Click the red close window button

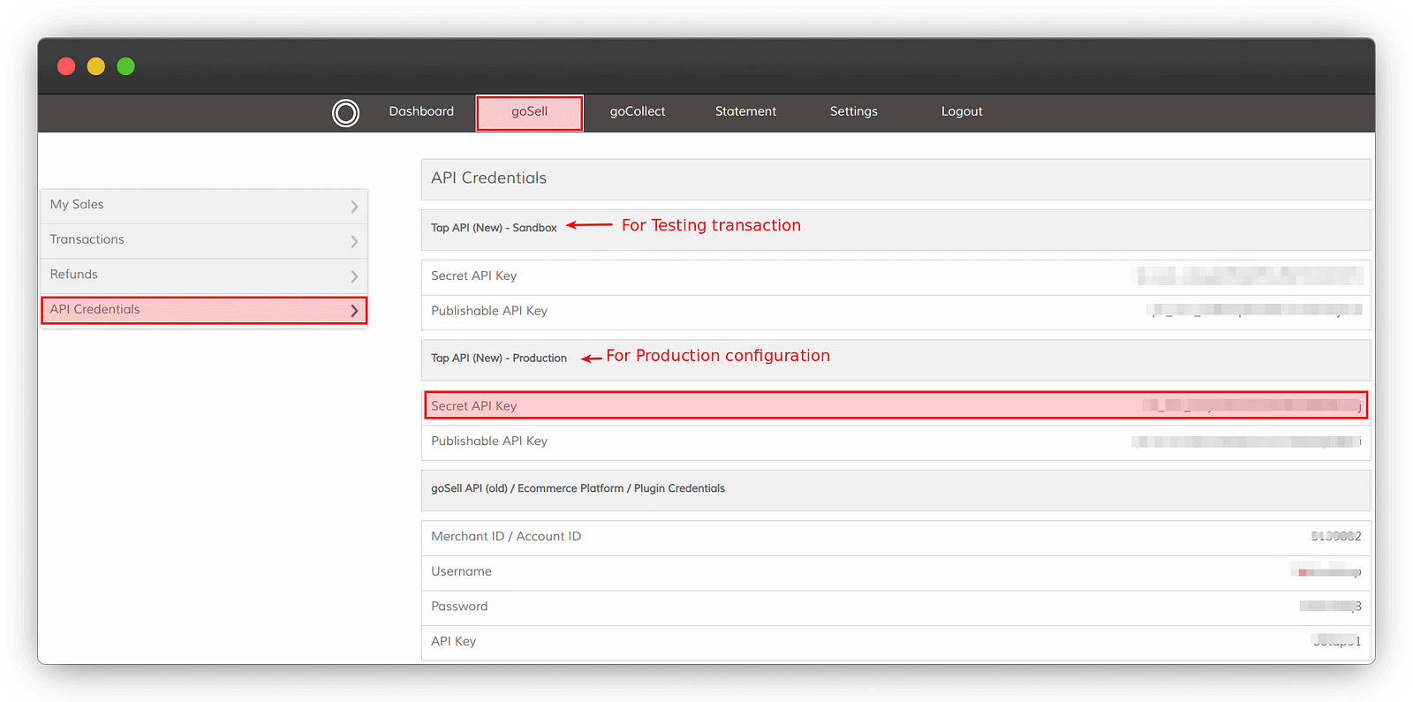pyautogui.click(x=66, y=66)
